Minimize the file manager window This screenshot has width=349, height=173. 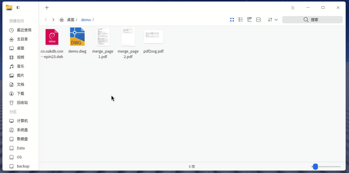(308, 8)
